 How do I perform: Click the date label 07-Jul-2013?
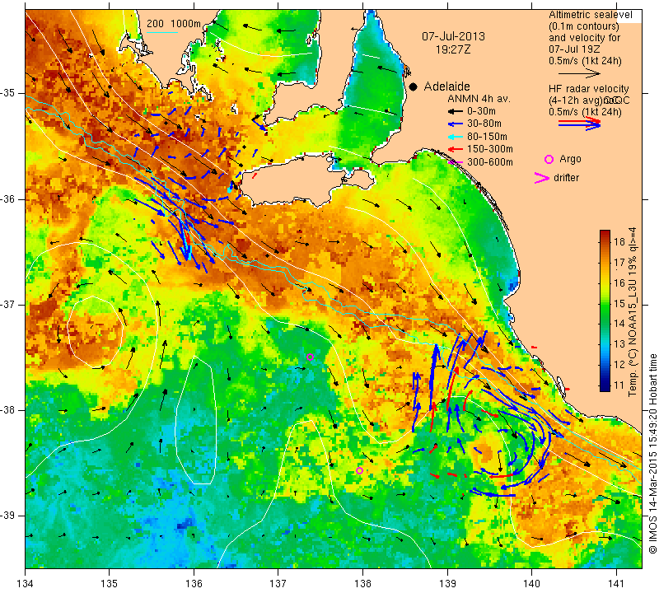click(x=454, y=36)
